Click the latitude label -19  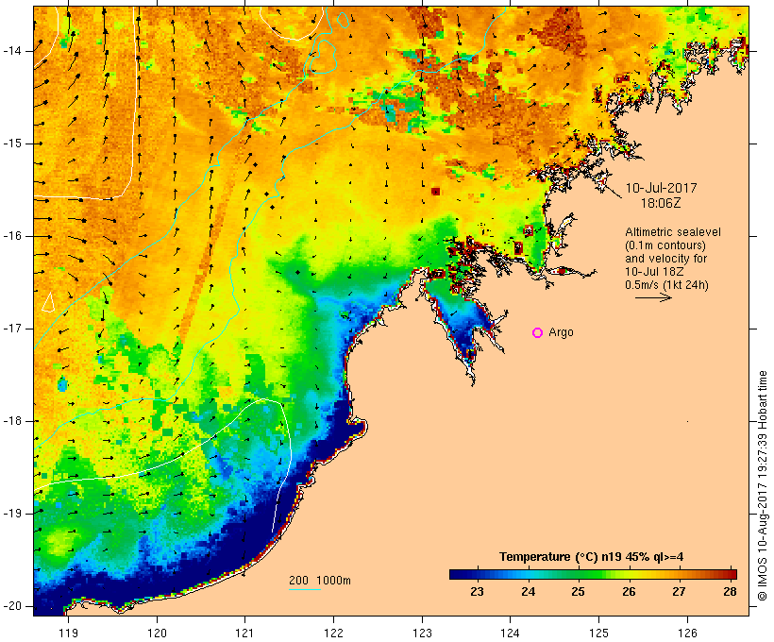point(12,514)
